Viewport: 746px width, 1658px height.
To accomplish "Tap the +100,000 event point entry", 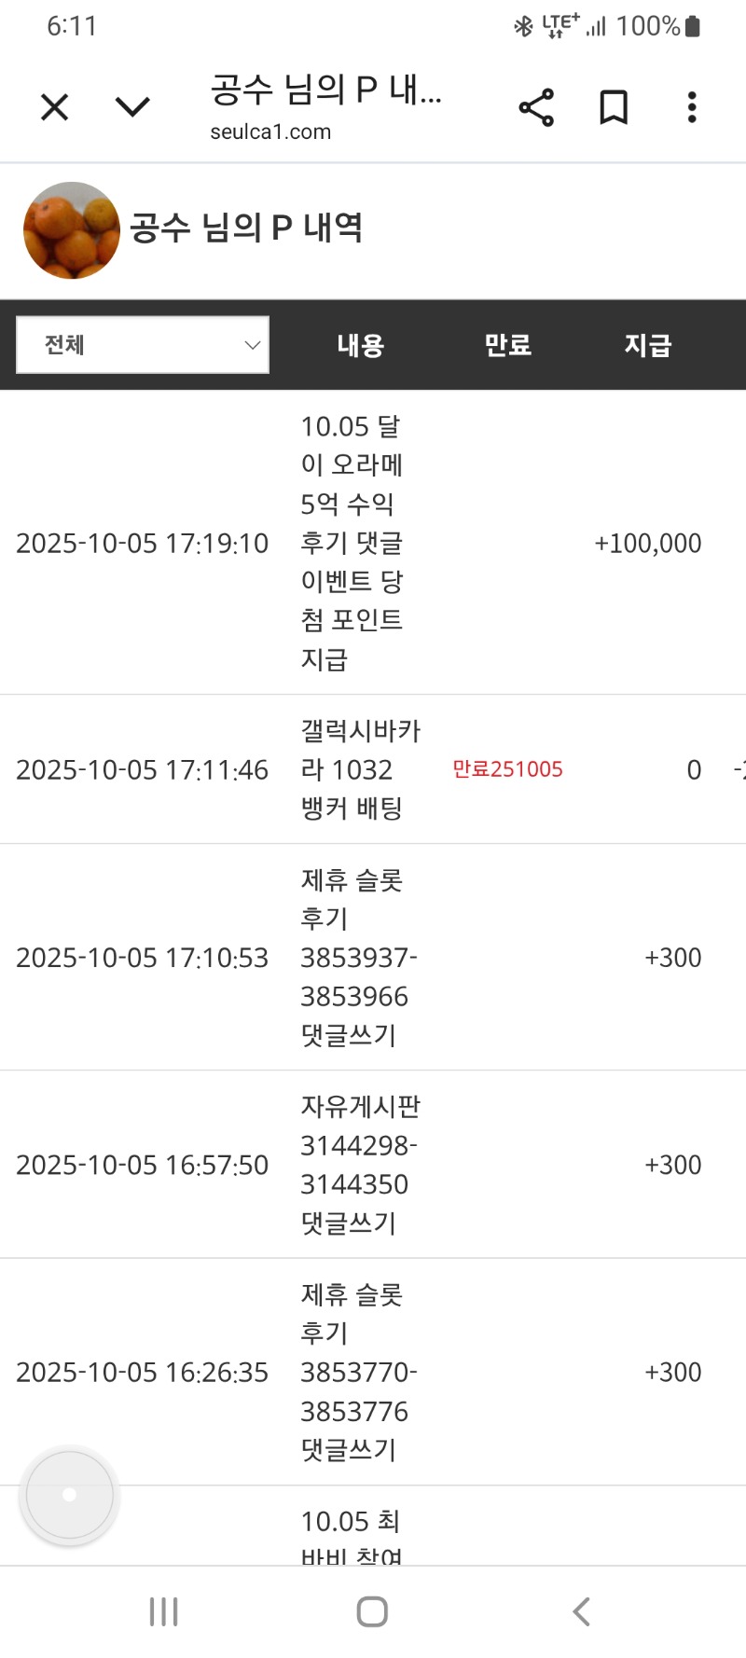I will 647,544.
